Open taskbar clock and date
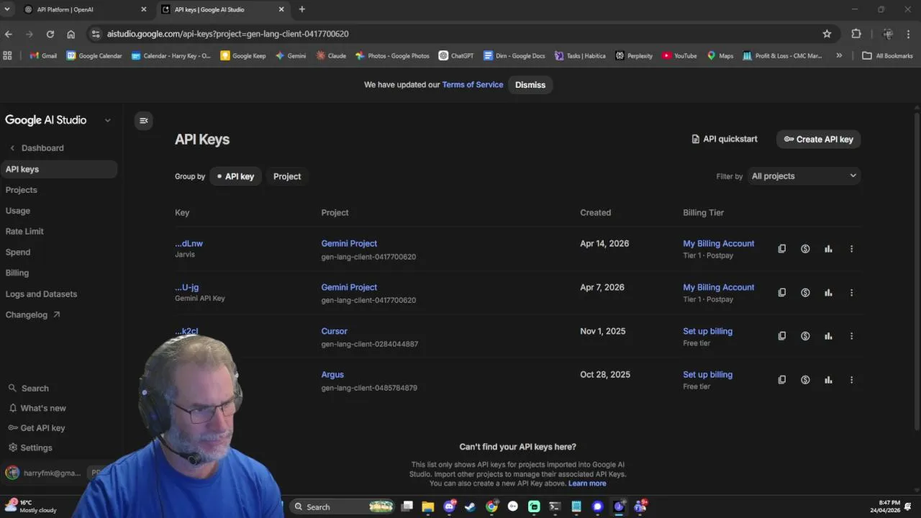Image resolution: width=921 pixels, height=518 pixels. pos(885,506)
